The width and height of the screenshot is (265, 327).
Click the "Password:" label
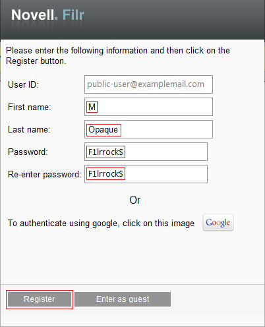click(28, 152)
